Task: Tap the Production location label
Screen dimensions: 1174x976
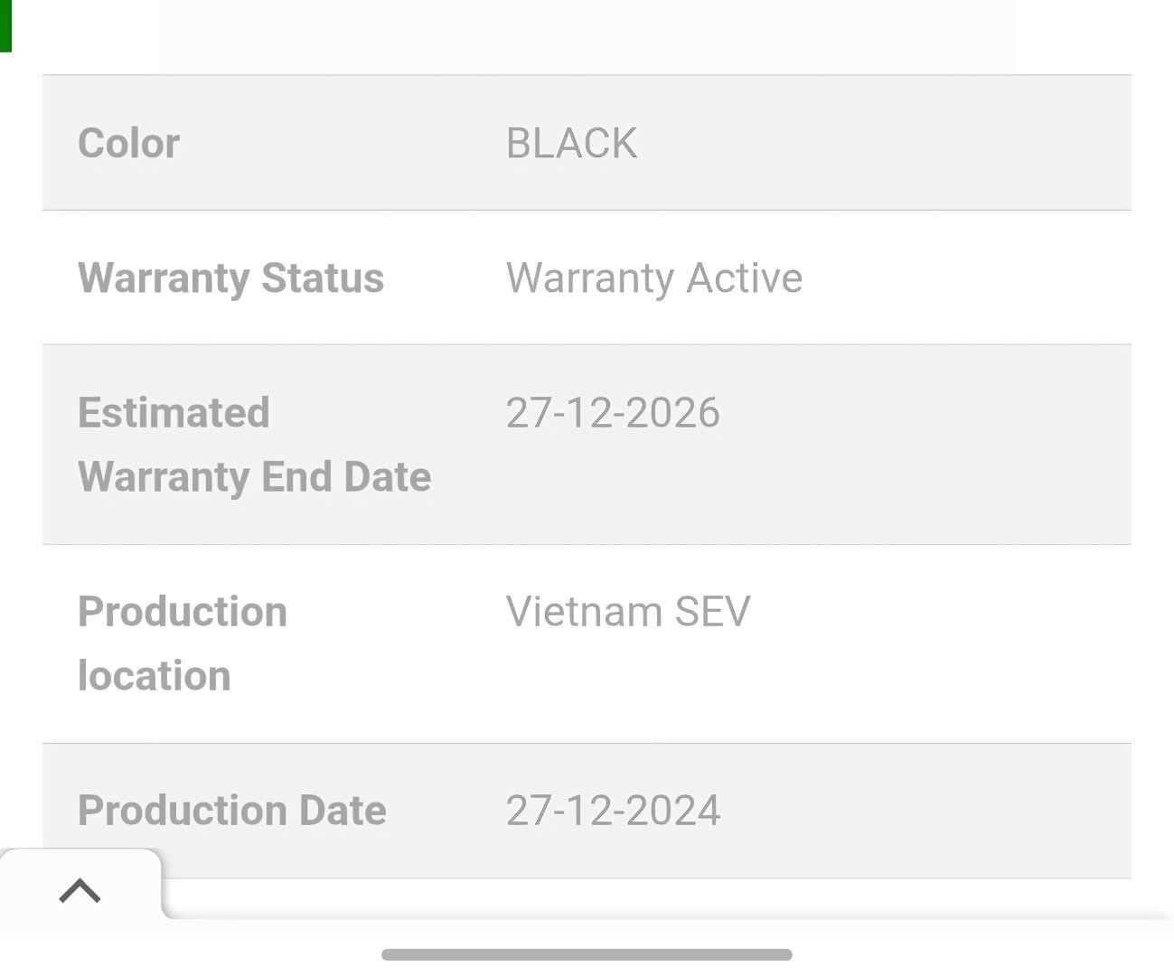Action: [x=183, y=643]
